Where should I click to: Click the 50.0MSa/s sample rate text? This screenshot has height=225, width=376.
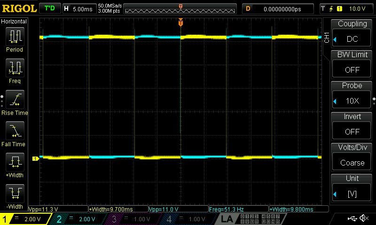(x=110, y=6)
